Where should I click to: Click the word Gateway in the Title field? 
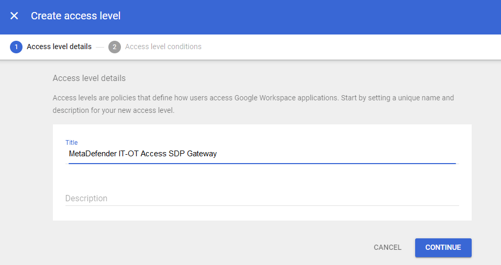click(202, 154)
